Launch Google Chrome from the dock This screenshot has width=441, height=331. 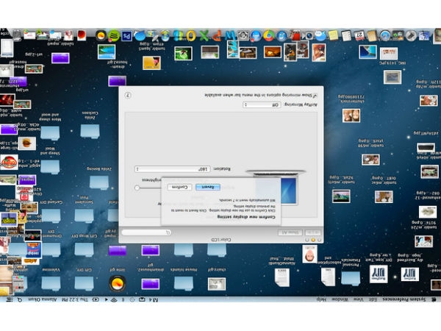(268, 36)
